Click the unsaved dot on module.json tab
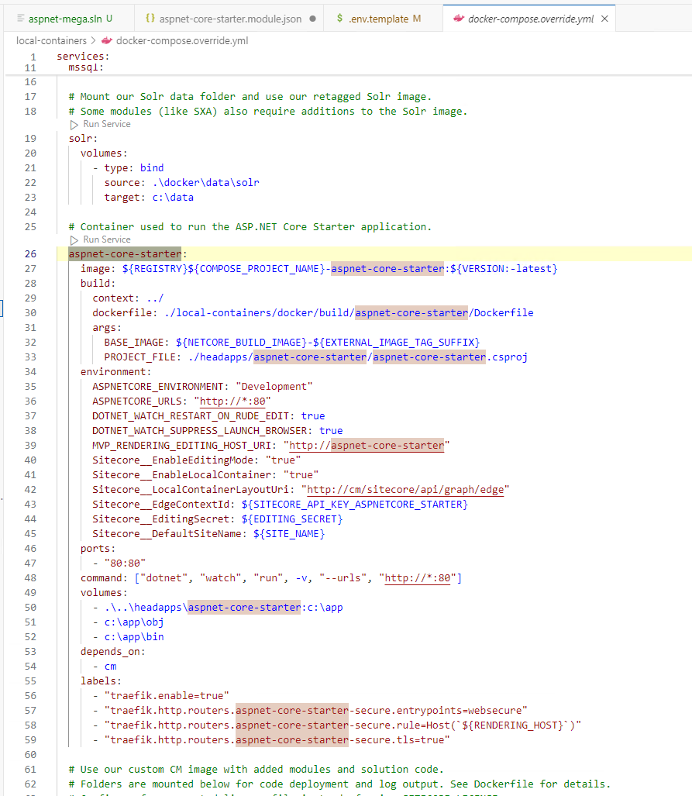Screen dimensions: 692x796 pyautogui.click(x=312, y=19)
